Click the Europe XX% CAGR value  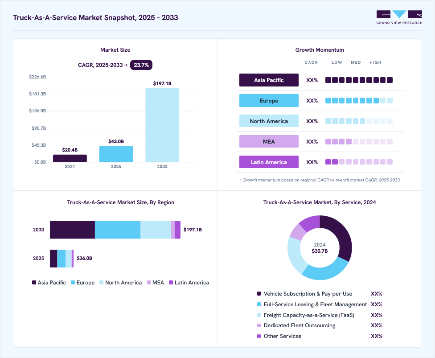(312, 101)
